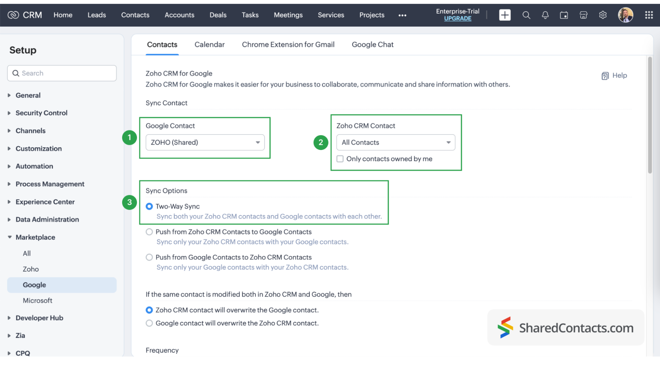
Task: Open the Meetings module
Action: (x=288, y=15)
